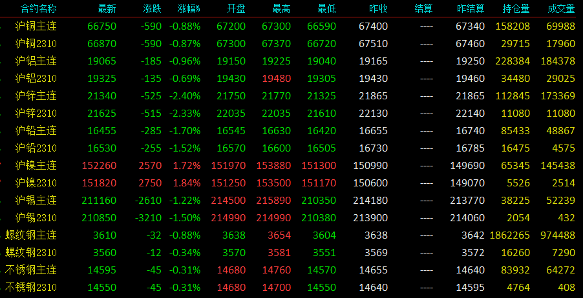The image size is (583, 298).
Task: Click 沪镍主连 latest price 152260
Action: pyautogui.click(x=99, y=166)
